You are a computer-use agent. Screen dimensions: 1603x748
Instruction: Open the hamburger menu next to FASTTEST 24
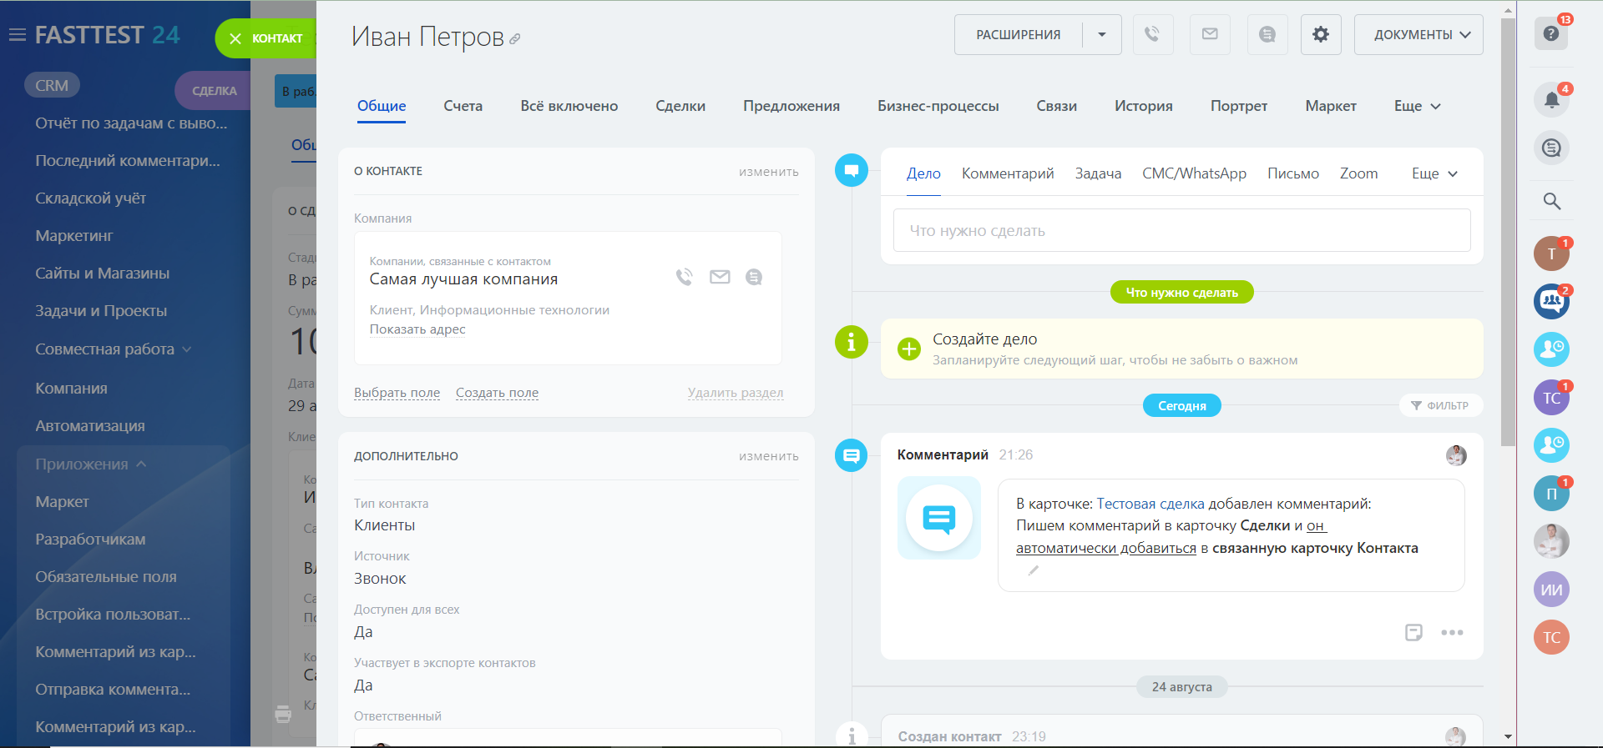[17, 35]
